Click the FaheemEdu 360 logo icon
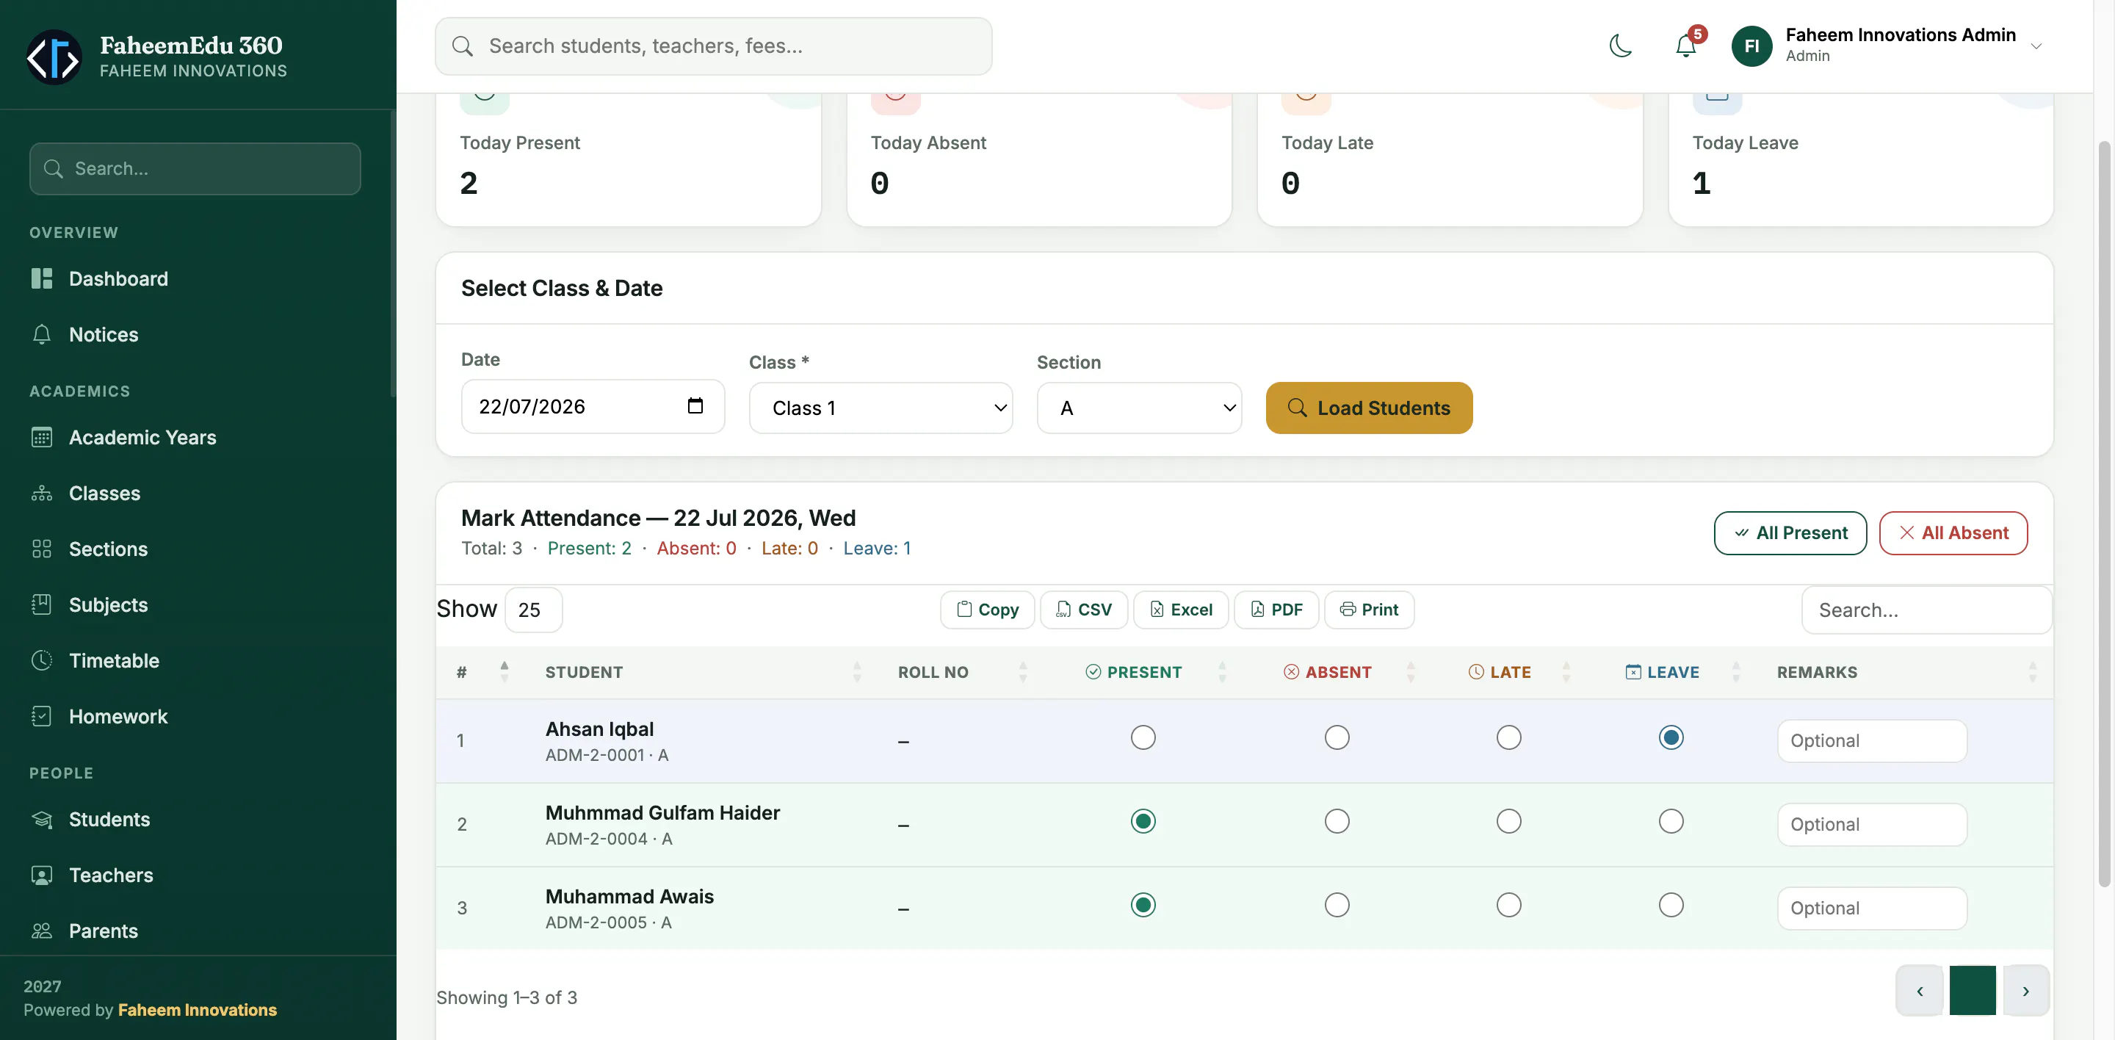The height and width of the screenshot is (1040, 2115). 54,57
